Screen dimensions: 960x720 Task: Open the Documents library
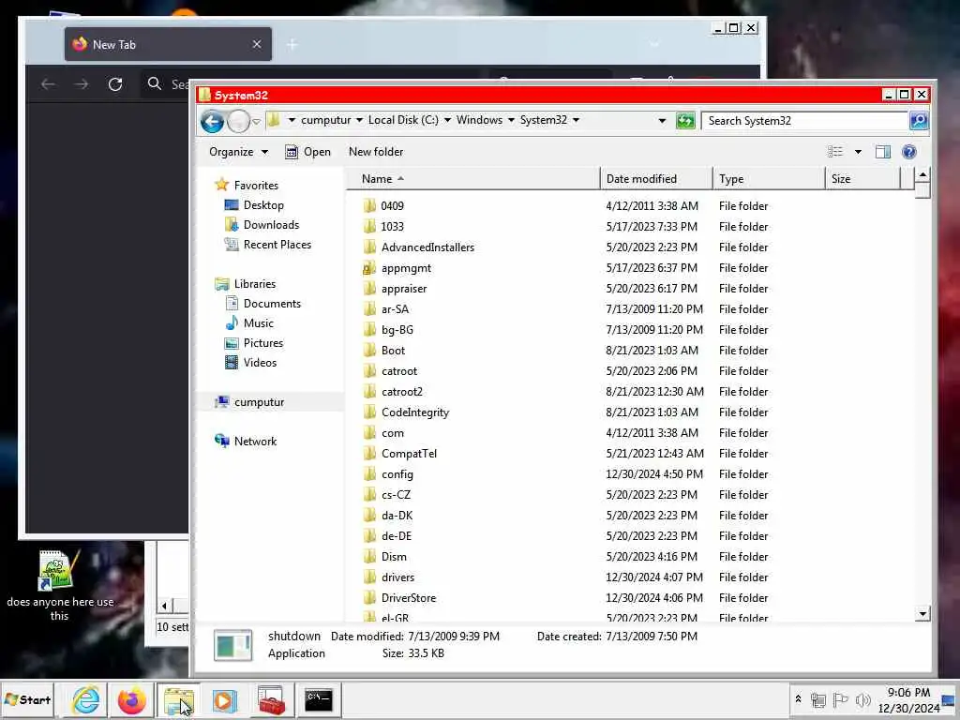point(272,303)
